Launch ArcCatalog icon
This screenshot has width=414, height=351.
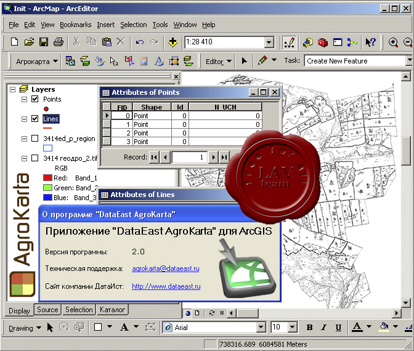[x=308, y=42]
